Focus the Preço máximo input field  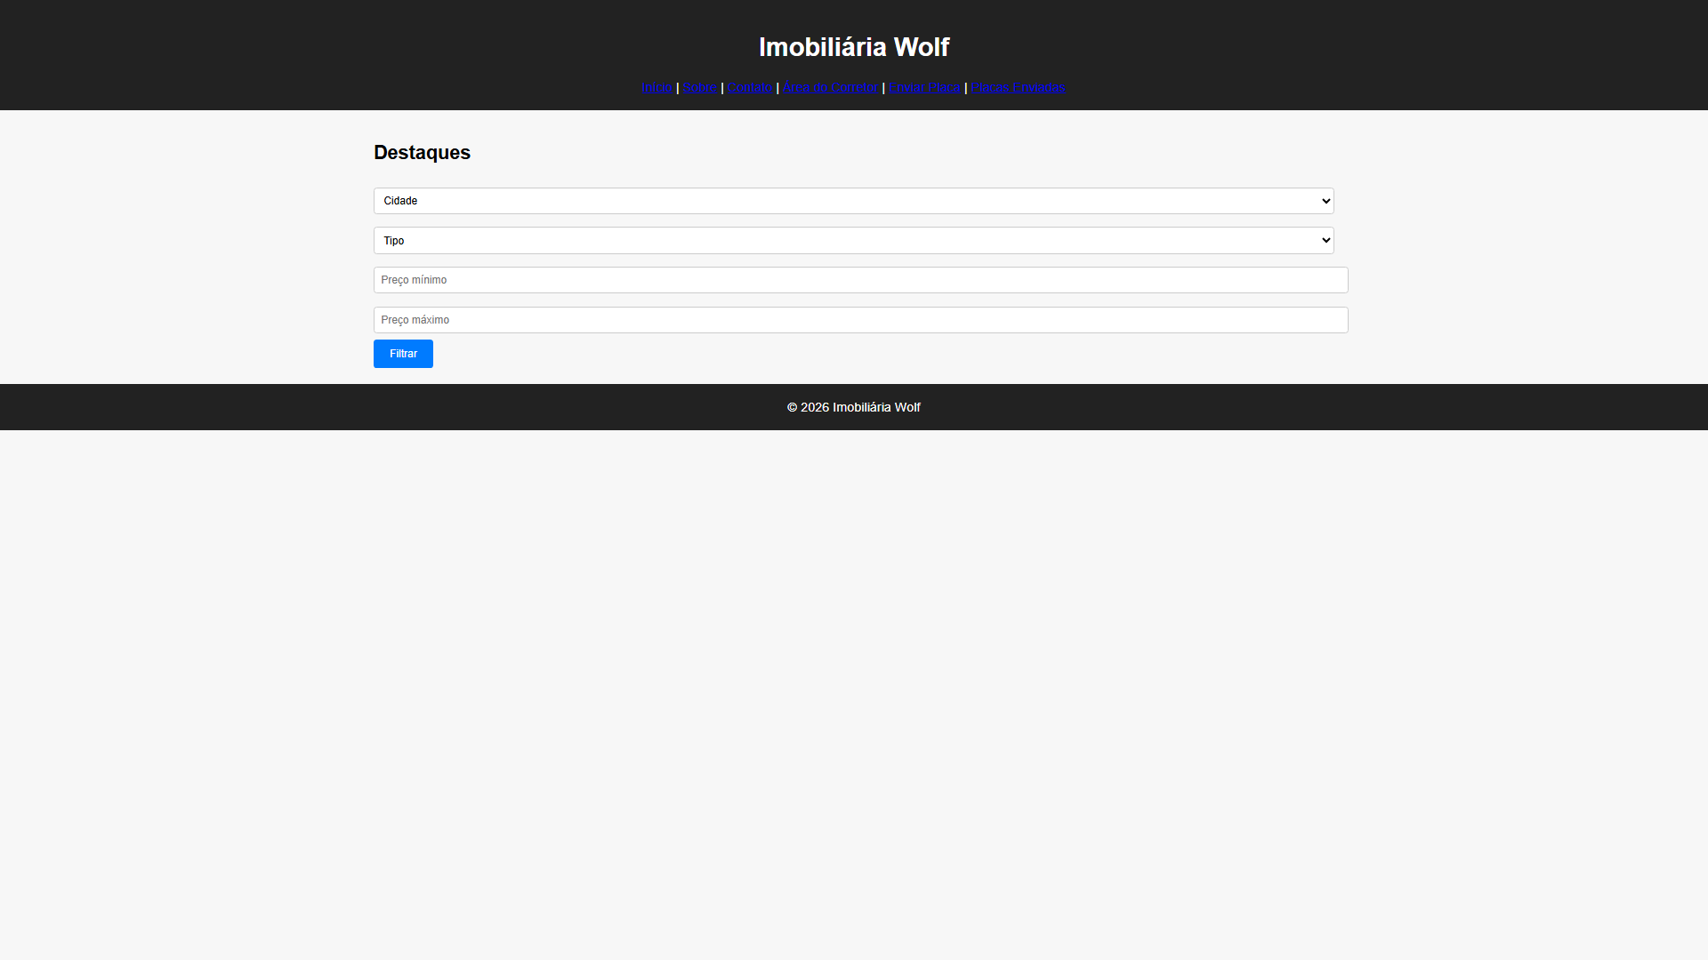coord(859,320)
